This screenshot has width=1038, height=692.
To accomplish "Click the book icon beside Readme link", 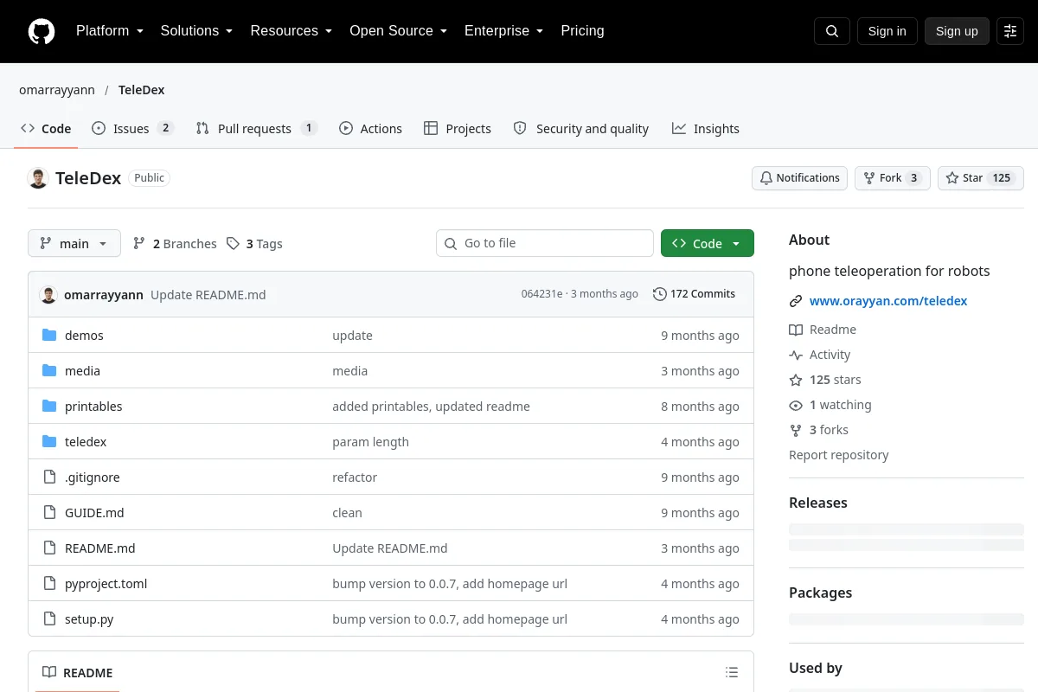I will click(x=796, y=330).
